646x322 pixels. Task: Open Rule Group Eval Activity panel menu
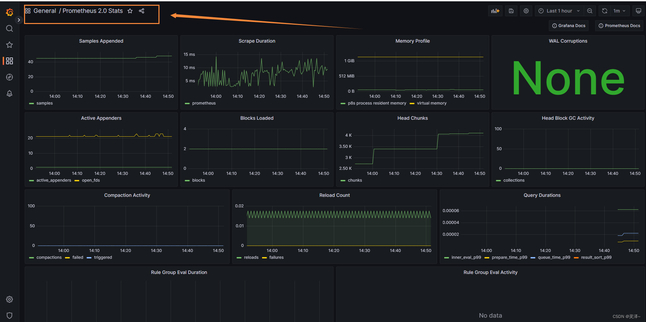(491, 272)
